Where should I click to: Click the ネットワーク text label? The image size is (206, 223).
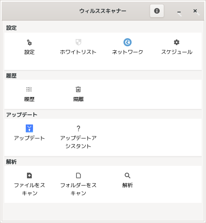coord(128,52)
